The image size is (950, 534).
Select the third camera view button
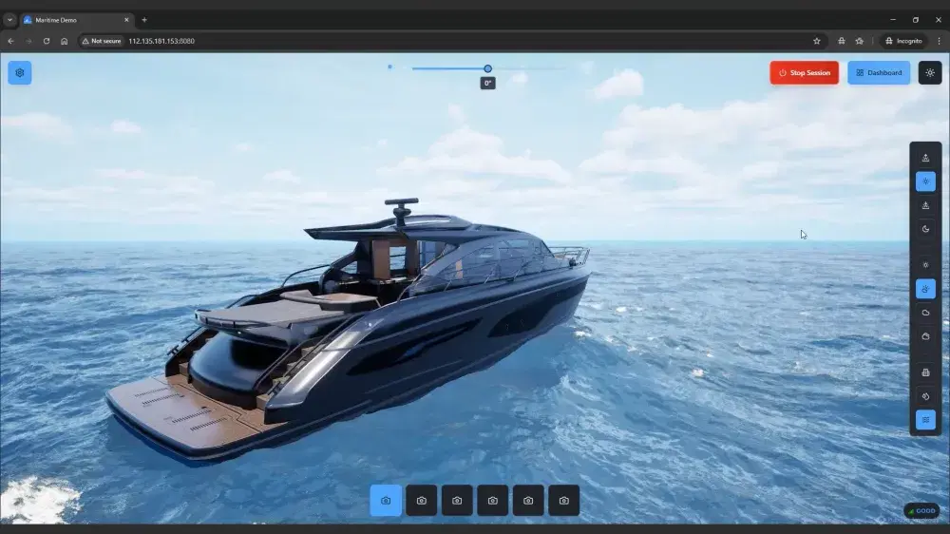(457, 501)
